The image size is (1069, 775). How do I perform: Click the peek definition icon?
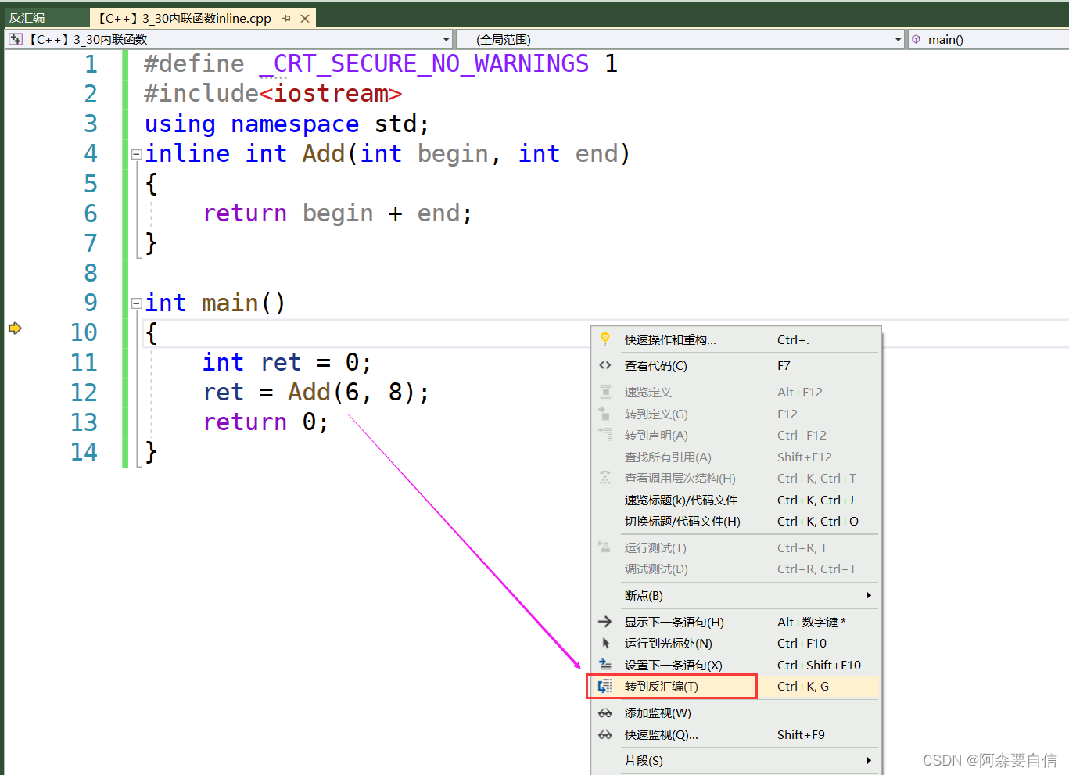(x=605, y=392)
